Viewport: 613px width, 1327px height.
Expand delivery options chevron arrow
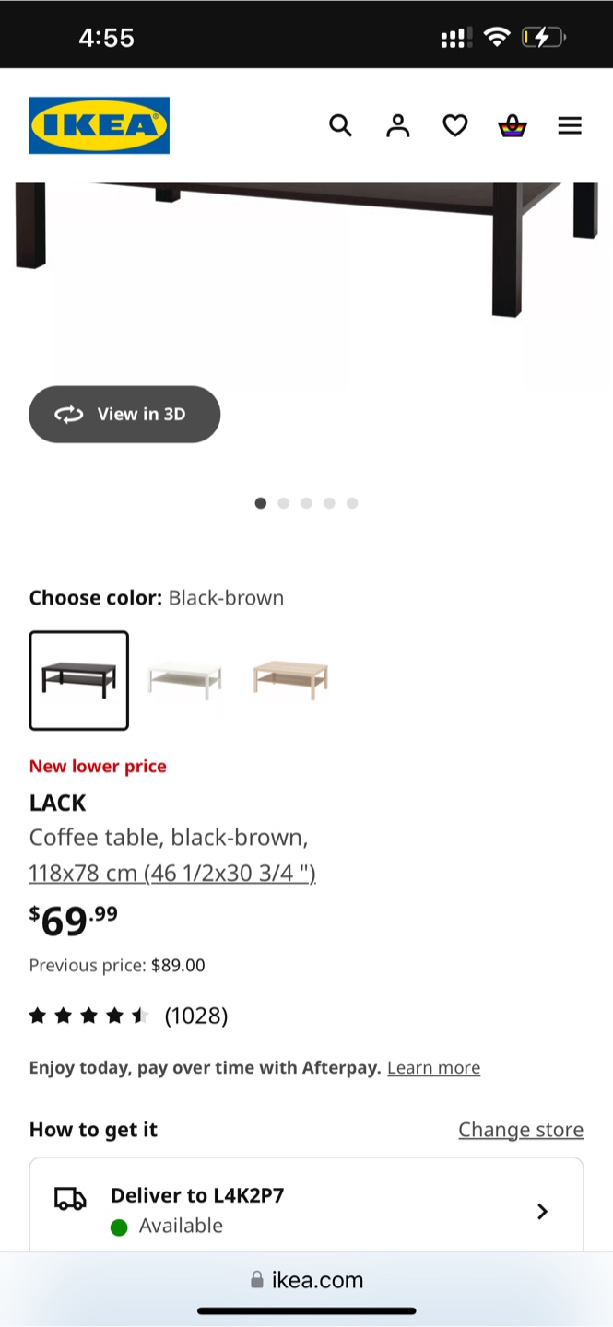pyautogui.click(x=542, y=1211)
